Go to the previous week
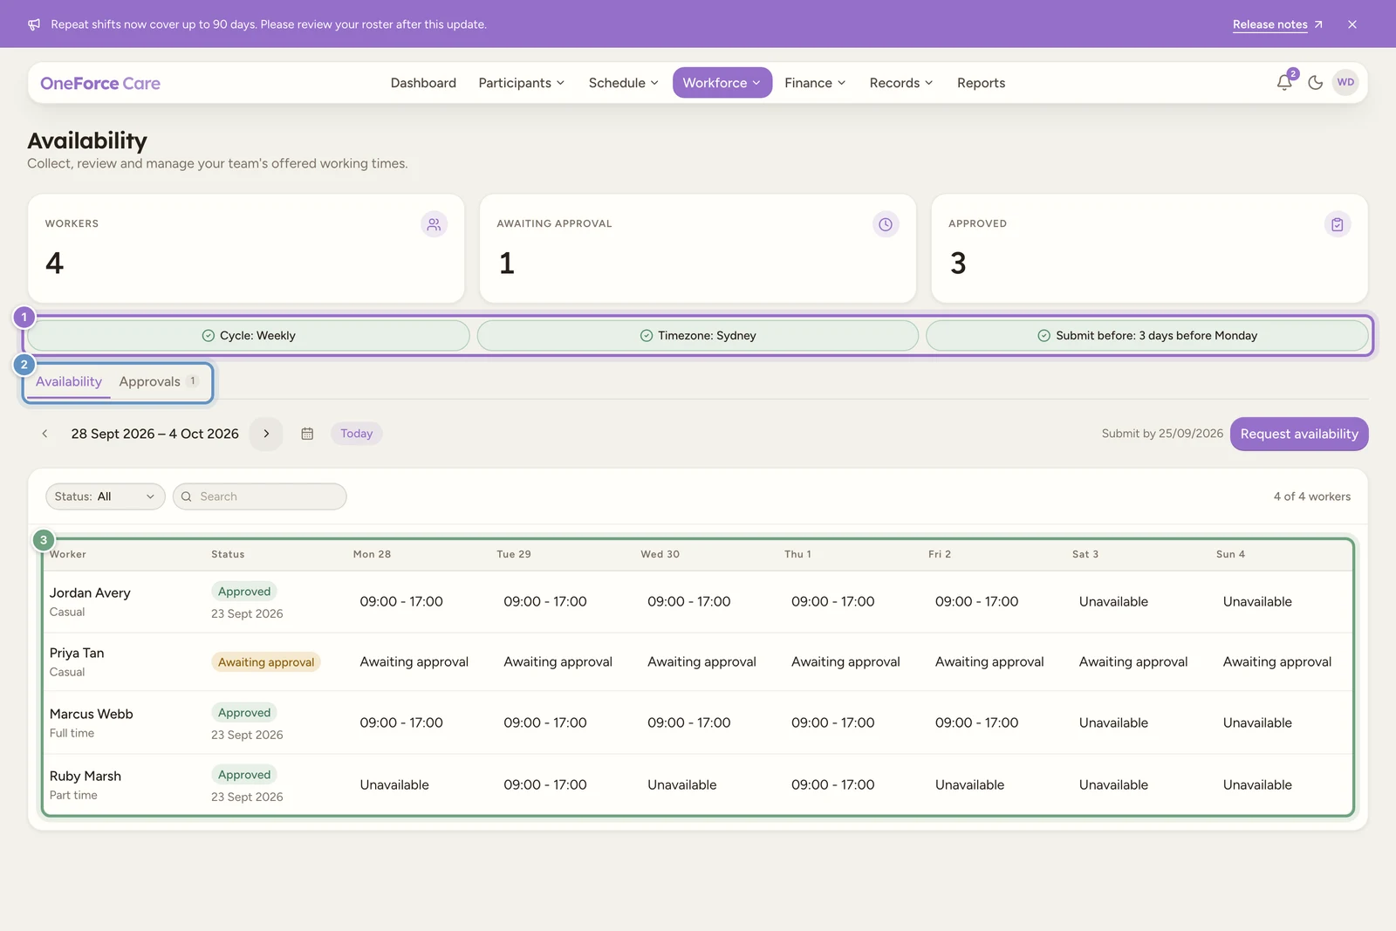1396x931 pixels. pyautogui.click(x=44, y=434)
